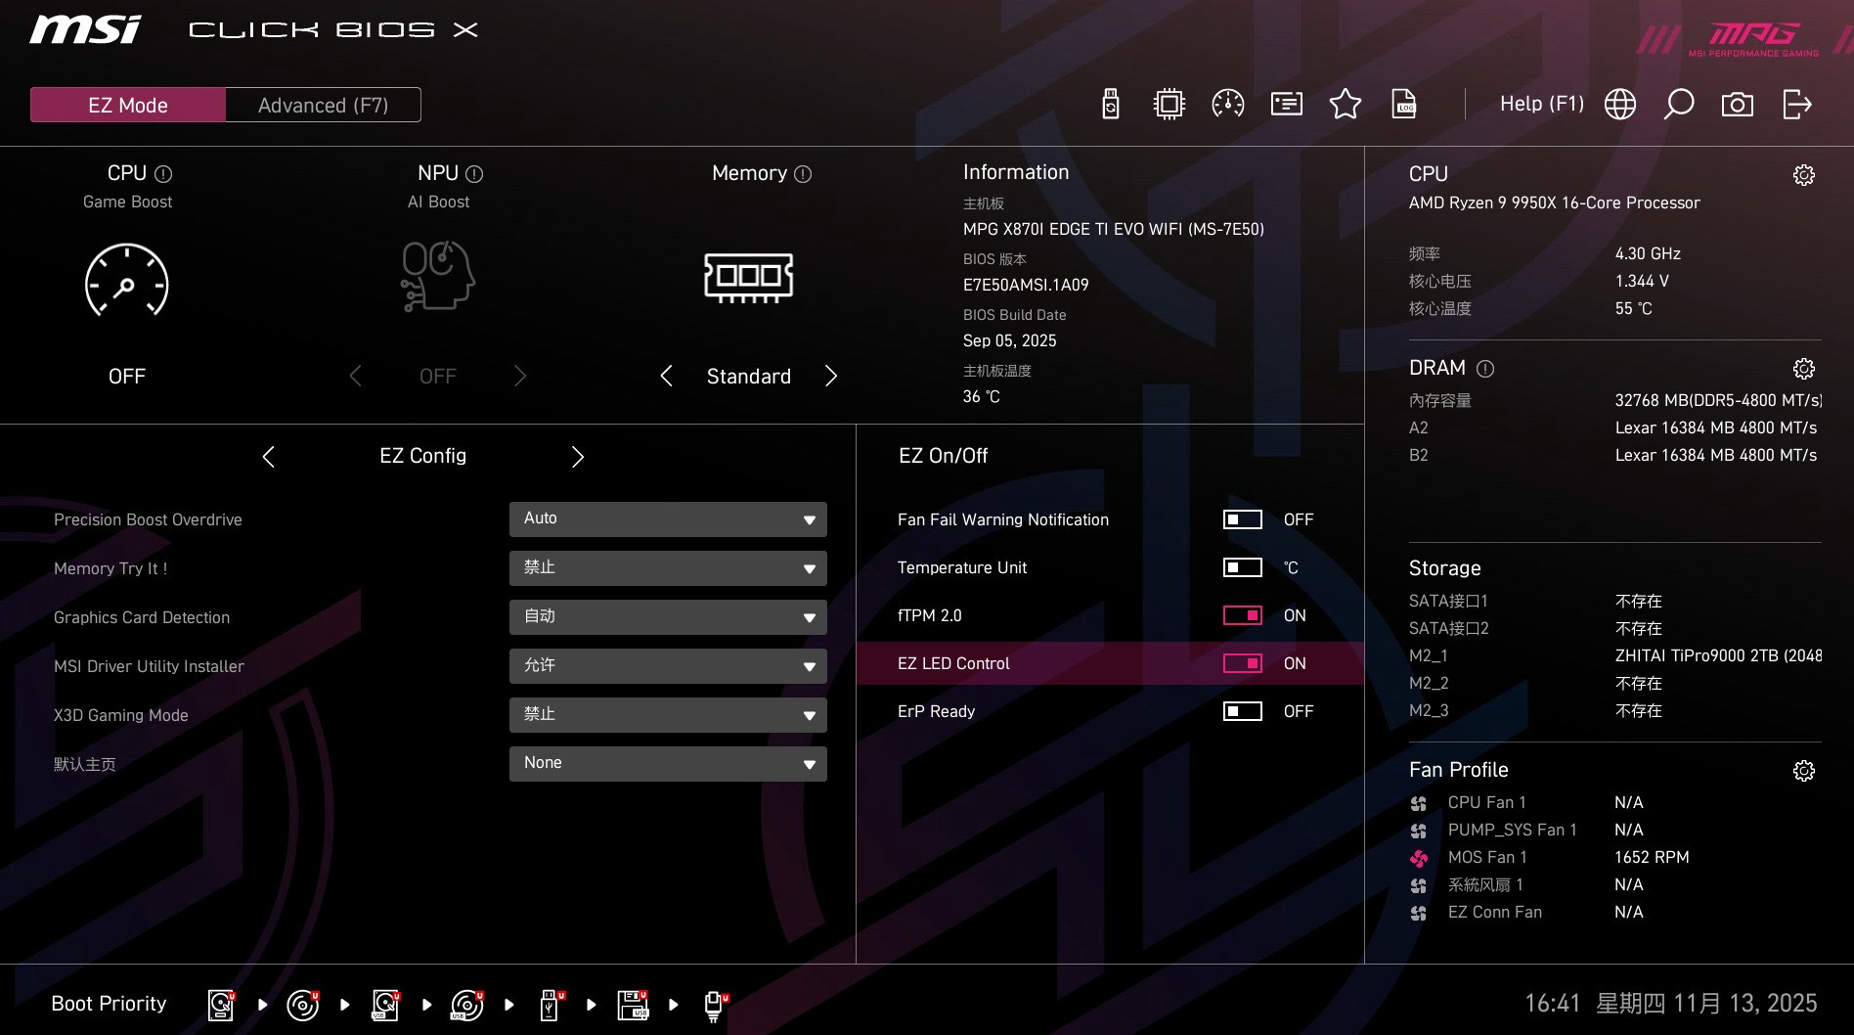Open the Hardware Monitor gauge icon
This screenshot has height=1035, width=1854.
[x=1227, y=104]
